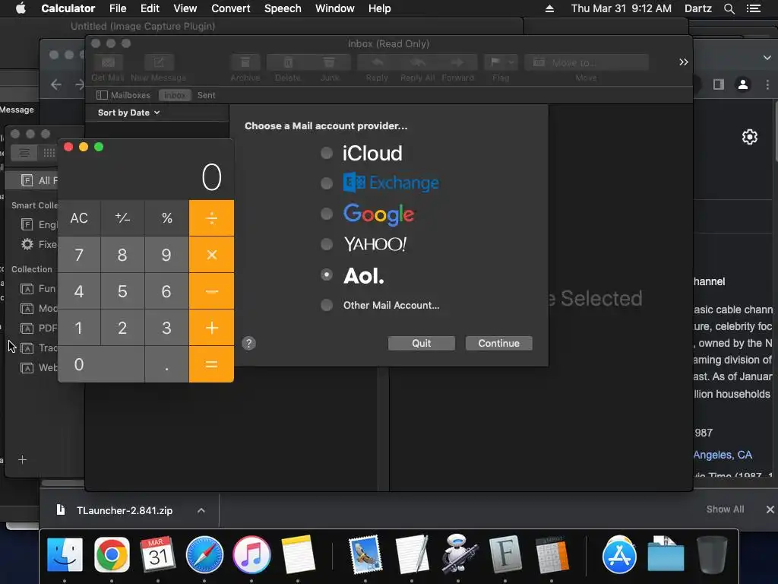Close the Chrome downloads bar
This screenshot has height=584, width=778.
(770, 509)
